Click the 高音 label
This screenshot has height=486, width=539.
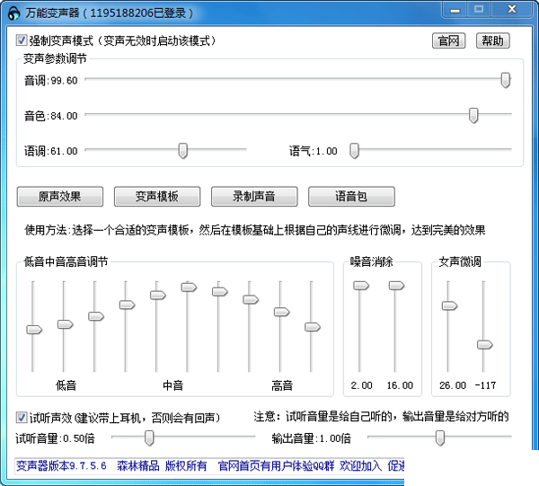pyautogui.click(x=282, y=385)
